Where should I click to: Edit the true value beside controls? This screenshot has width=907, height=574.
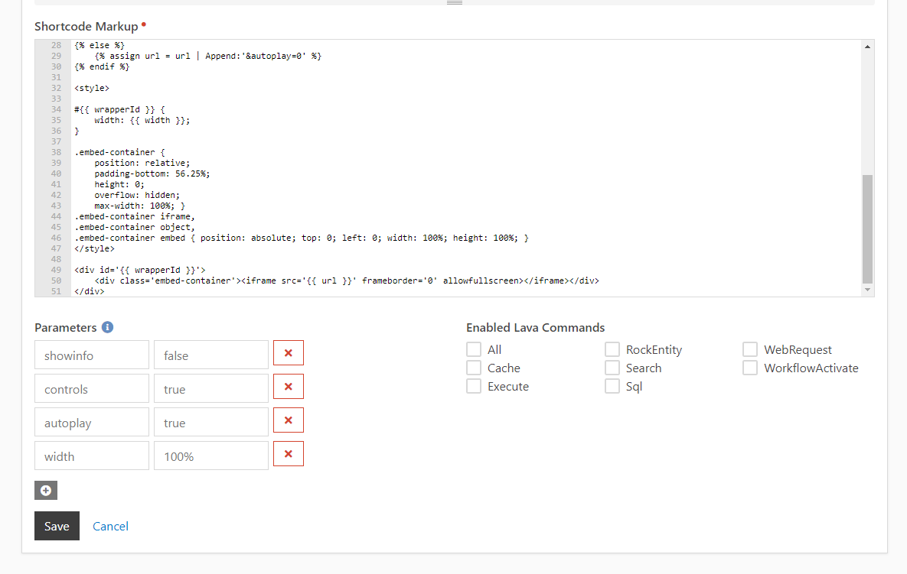click(x=211, y=388)
